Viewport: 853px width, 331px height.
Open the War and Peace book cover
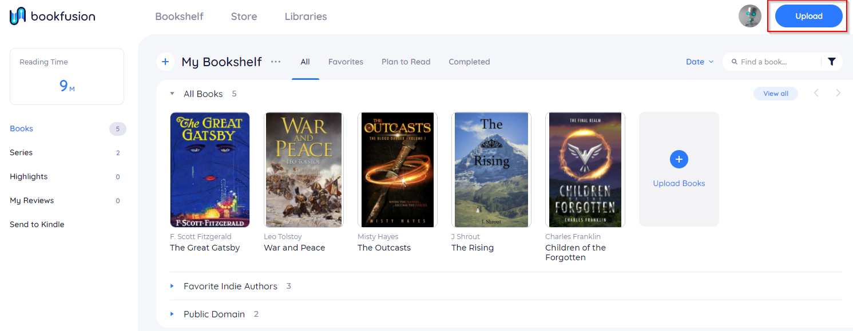pos(304,169)
